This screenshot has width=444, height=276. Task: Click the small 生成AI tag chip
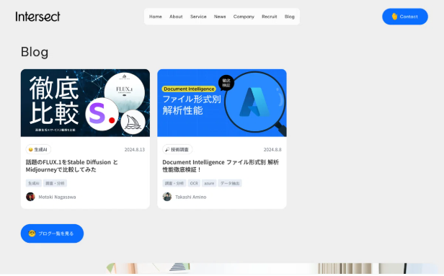click(x=34, y=184)
